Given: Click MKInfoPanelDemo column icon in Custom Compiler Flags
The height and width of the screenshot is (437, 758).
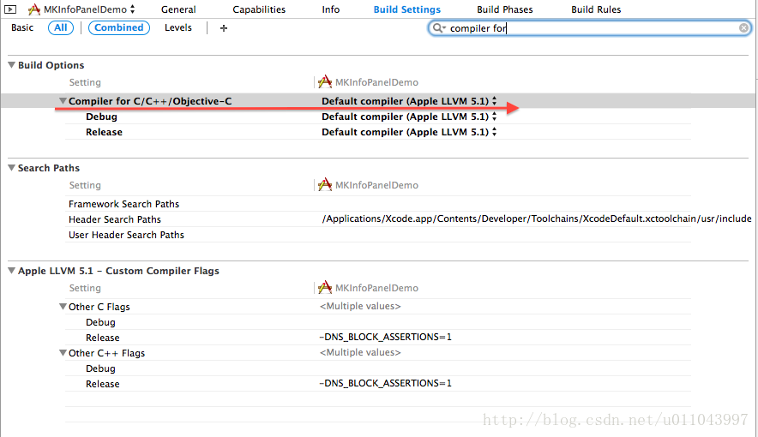Looking at the screenshot, I should click(x=325, y=287).
